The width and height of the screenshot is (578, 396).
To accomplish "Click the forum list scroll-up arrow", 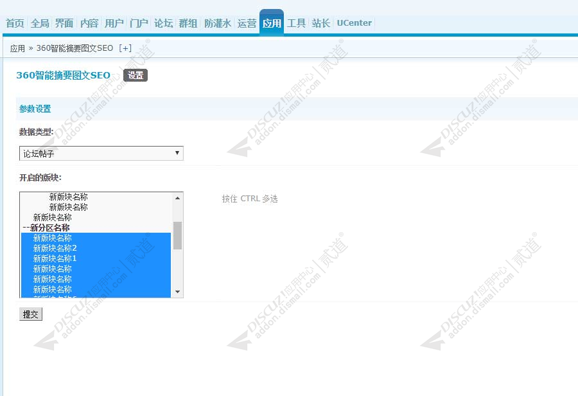I will pyautogui.click(x=177, y=198).
